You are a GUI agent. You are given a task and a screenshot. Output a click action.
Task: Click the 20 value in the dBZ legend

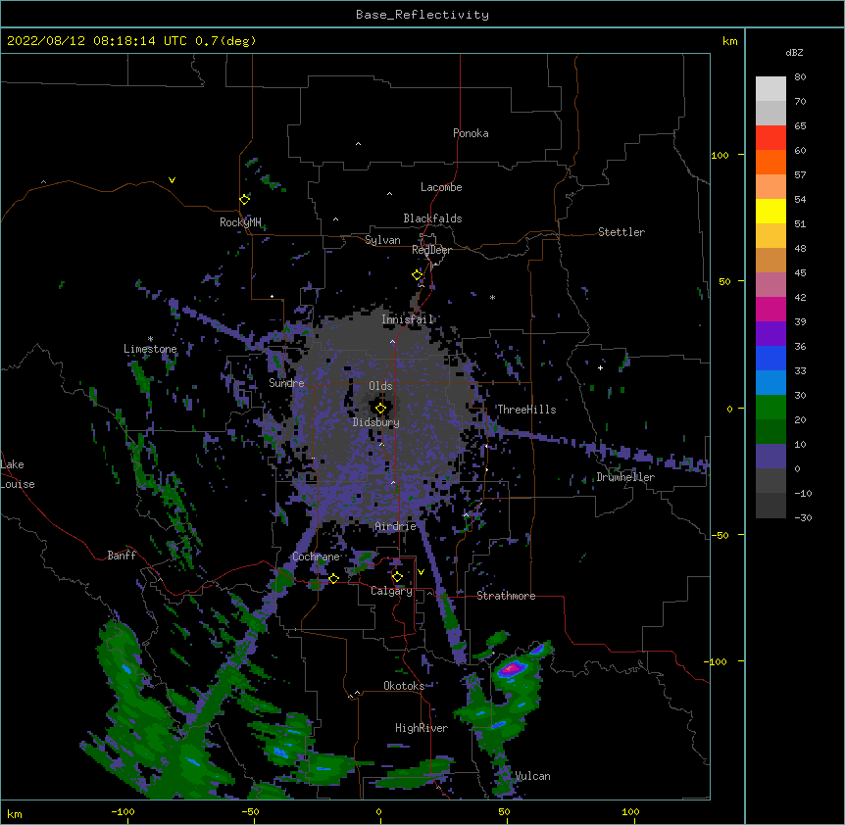click(x=800, y=419)
